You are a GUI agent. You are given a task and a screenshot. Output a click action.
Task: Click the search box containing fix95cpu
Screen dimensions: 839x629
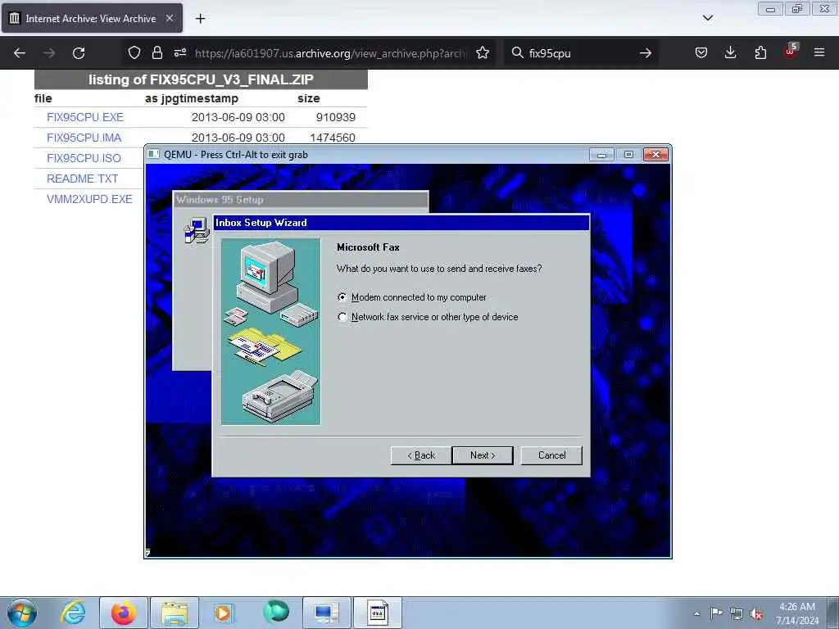(x=581, y=53)
